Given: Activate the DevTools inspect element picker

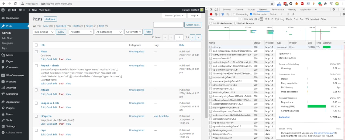Looking at the screenshot, I should point(211,9).
